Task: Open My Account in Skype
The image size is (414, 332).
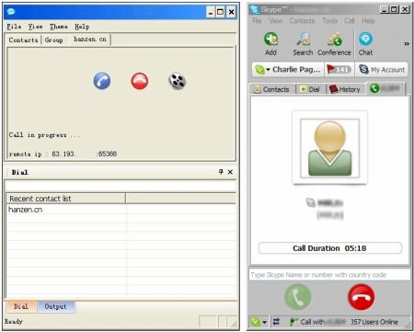Action: pos(382,70)
